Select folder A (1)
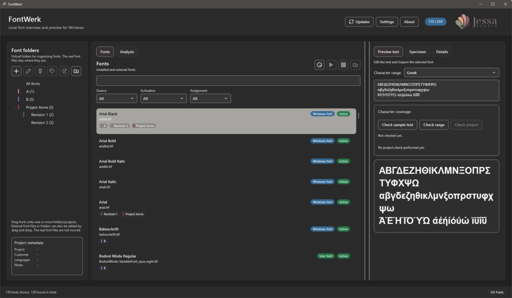Viewport: 512px width, 298px height. tap(29, 91)
